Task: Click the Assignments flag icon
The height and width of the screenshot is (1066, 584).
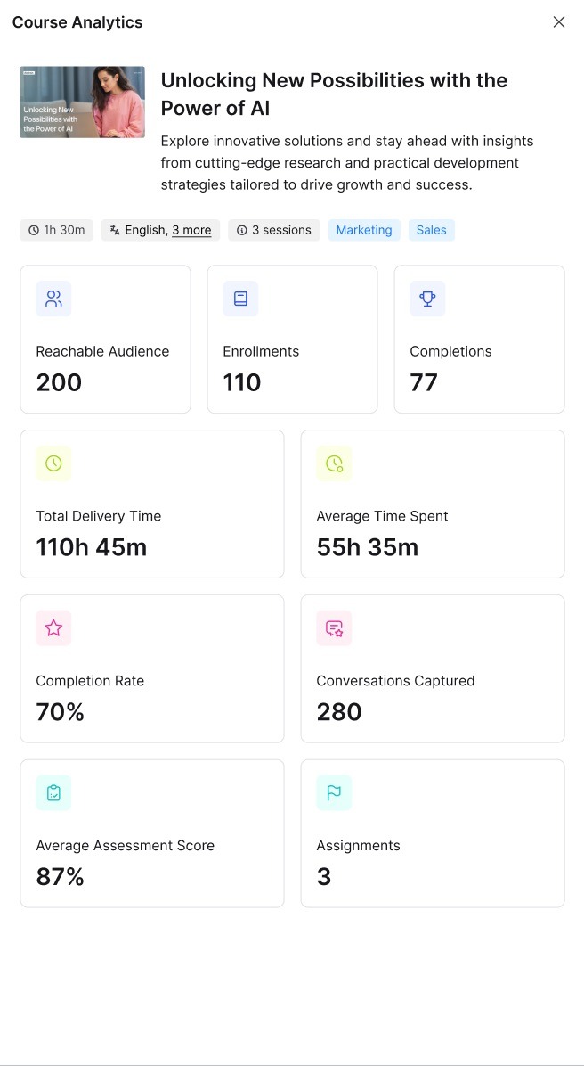Action: click(334, 793)
